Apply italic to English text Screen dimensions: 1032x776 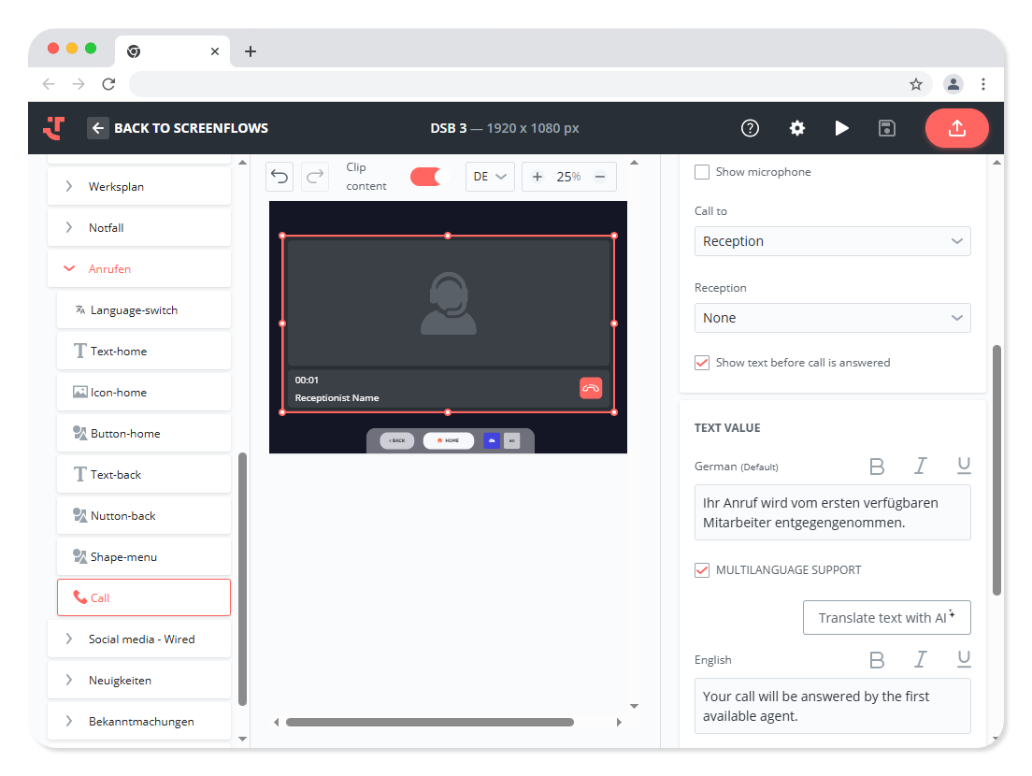[x=920, y=660]
